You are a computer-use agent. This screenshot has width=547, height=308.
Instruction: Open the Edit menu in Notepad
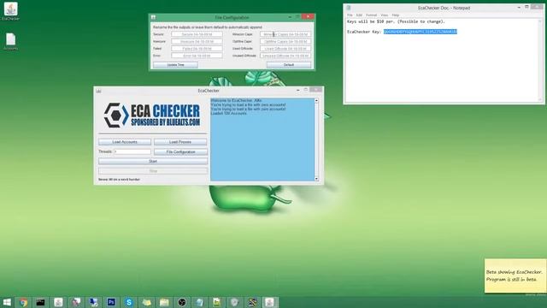click(x=359, y=15)
